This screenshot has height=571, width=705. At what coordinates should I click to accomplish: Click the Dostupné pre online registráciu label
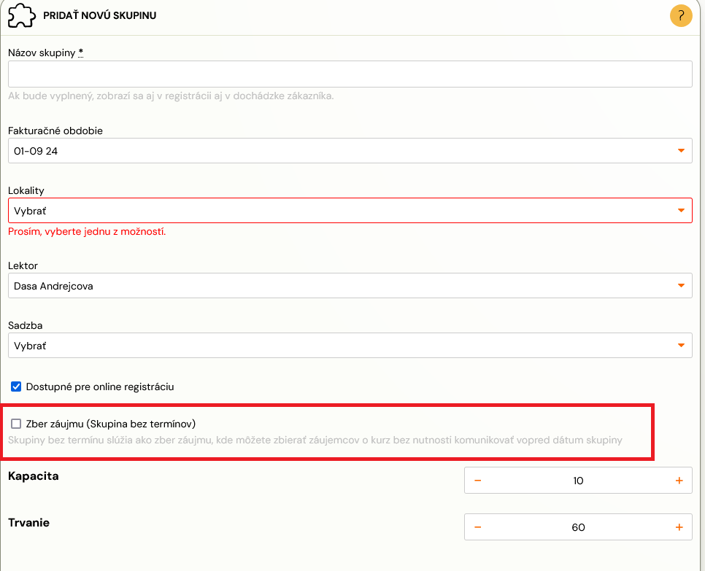(x=100, y=387)
